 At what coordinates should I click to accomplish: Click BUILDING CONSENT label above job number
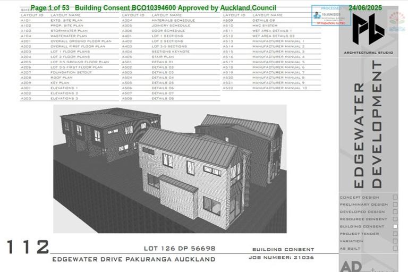tap(283, 249)
